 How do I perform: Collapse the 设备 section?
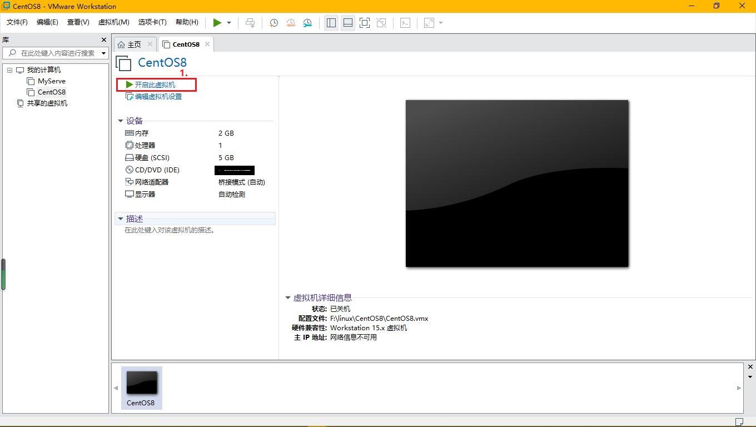tap(120, 121)
